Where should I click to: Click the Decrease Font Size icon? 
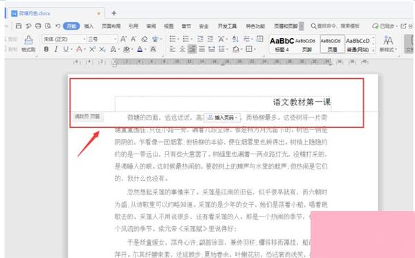tap(133, 39)
